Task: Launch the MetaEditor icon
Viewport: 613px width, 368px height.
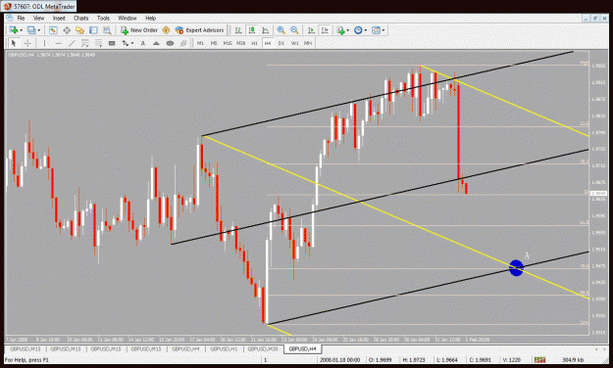Action: (166, 30)
